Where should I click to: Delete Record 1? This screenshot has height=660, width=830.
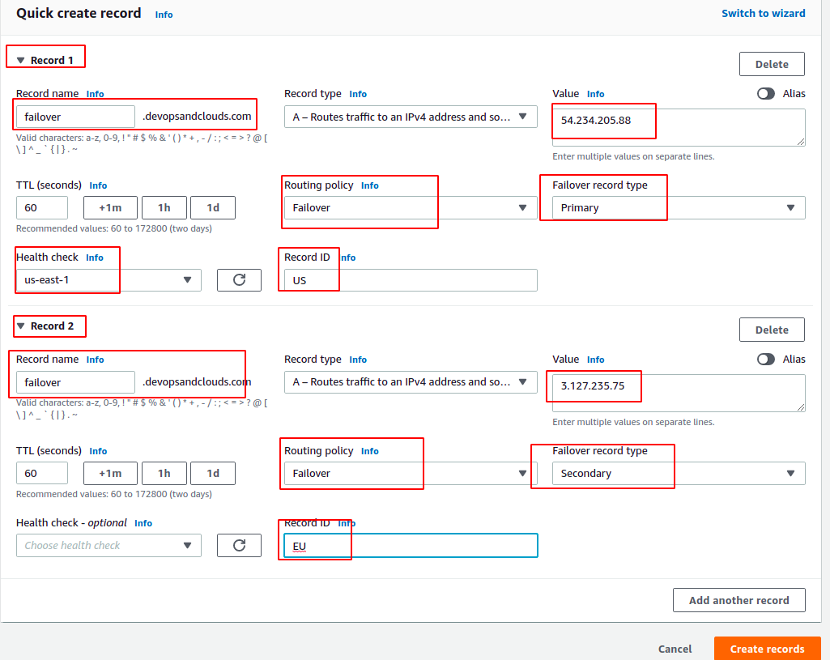771,64
